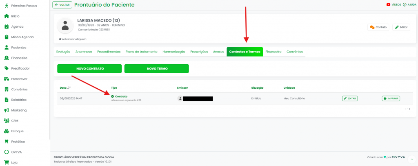The height and width of the screenshot is (166, 418).
Task: Open Estoque boxes icon in sidebar
Action: coord(6,131)
